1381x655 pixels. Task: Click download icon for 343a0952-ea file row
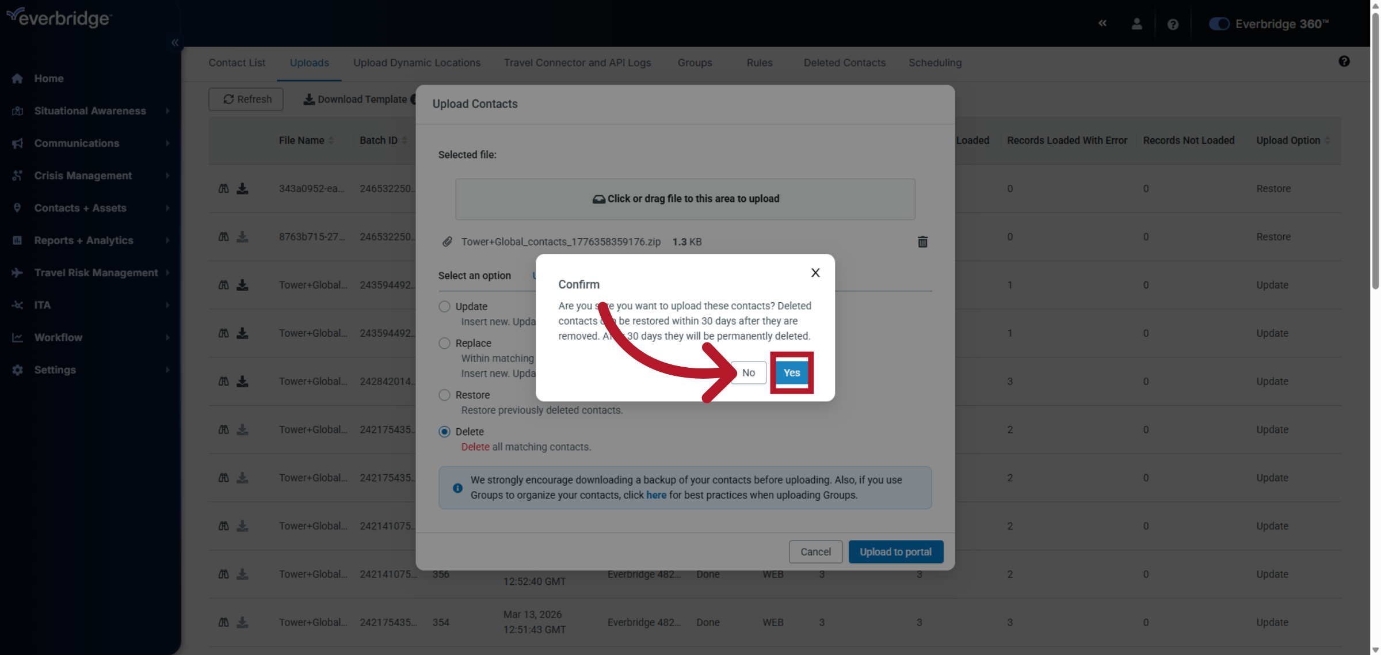click(x=242, y=189)
